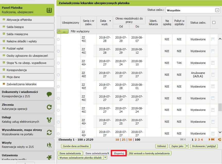The image size is (222, 164).
Task: Click the orange bullet beside Zaświadczenia lekarskie
Action: coord(4,84)
